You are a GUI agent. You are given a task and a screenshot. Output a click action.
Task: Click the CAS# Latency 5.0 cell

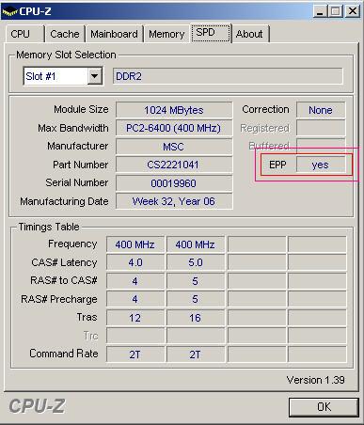click(x=196, y=262)
